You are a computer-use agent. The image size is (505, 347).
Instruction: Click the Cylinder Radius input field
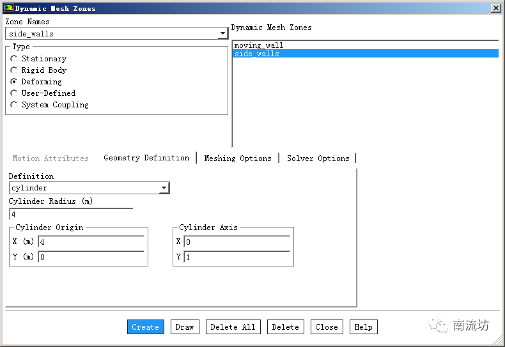pos(70,215)
